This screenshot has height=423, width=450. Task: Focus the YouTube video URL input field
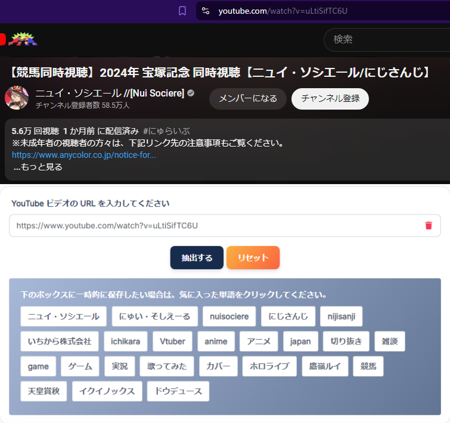coord(215,225)
